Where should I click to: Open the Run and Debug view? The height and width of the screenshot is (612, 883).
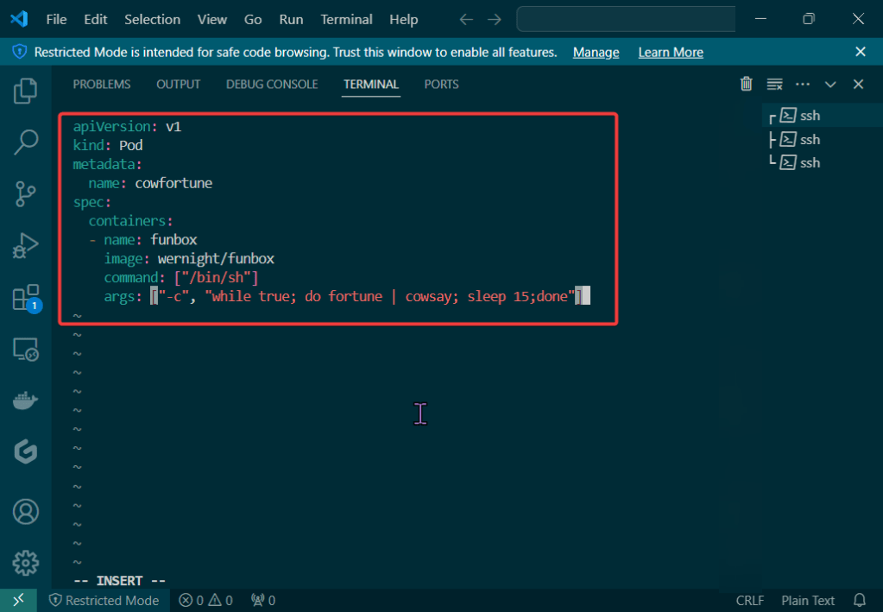tap(26, 246)
